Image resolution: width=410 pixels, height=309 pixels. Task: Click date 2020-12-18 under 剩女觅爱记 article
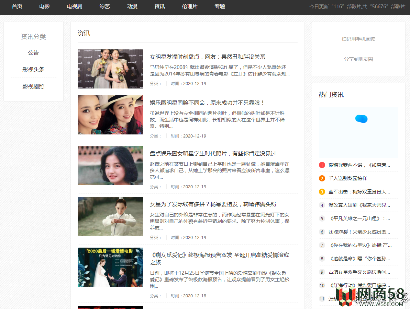(x=195, y=296)
